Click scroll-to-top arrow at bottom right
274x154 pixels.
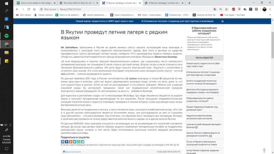[x=264, y=150]
